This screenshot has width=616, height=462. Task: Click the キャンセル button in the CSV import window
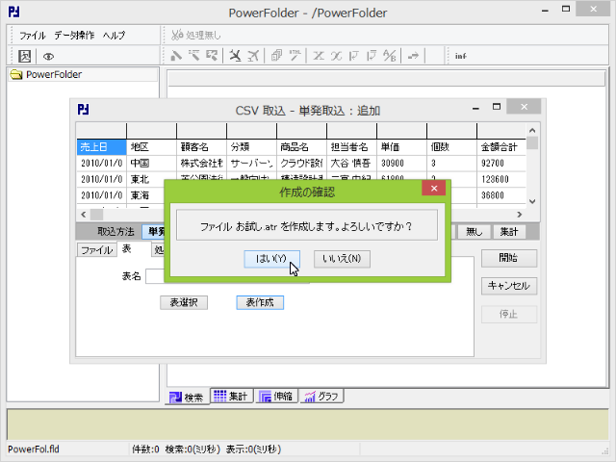click(509, 286)
